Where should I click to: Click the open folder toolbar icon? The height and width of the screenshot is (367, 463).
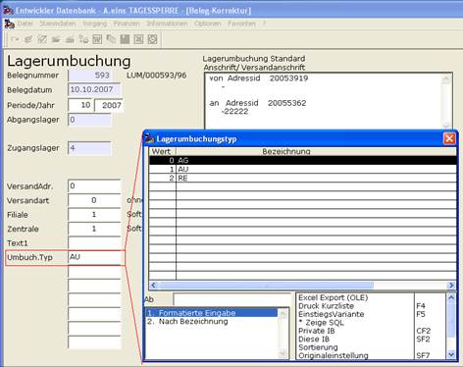tap(56, 39)
